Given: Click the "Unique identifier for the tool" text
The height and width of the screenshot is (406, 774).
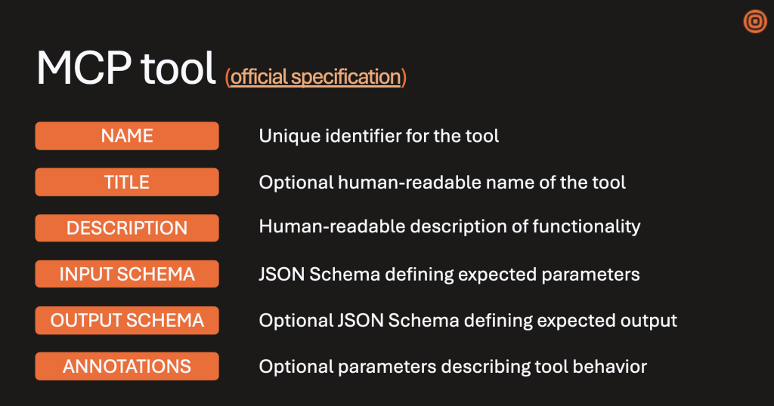Looking at the screenshot, I should click(x=379, y=136).
